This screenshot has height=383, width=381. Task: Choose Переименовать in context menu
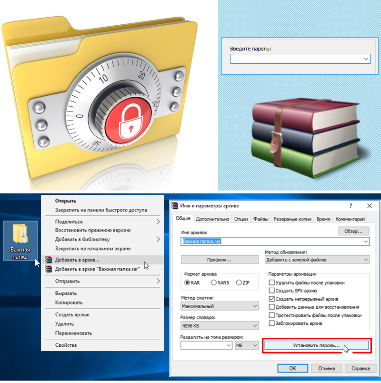[x=73, y=333]
